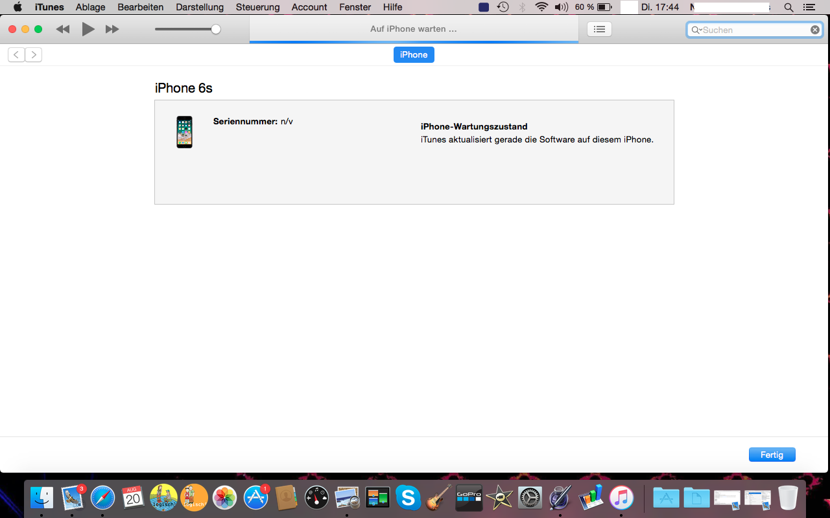
Task: Open the Bearbeiten menu
Action: coord(141,7)
